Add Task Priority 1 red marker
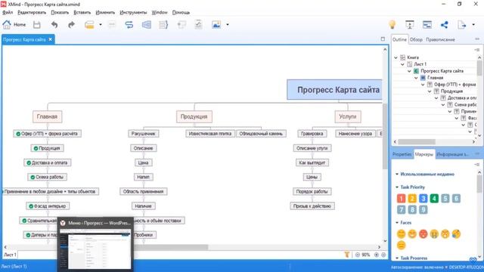The image size is (484, 272). tap(401, 198)
